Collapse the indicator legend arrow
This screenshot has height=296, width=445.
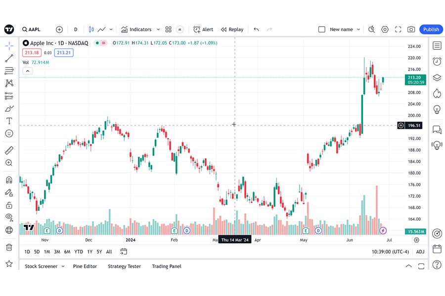coord(28,71)
